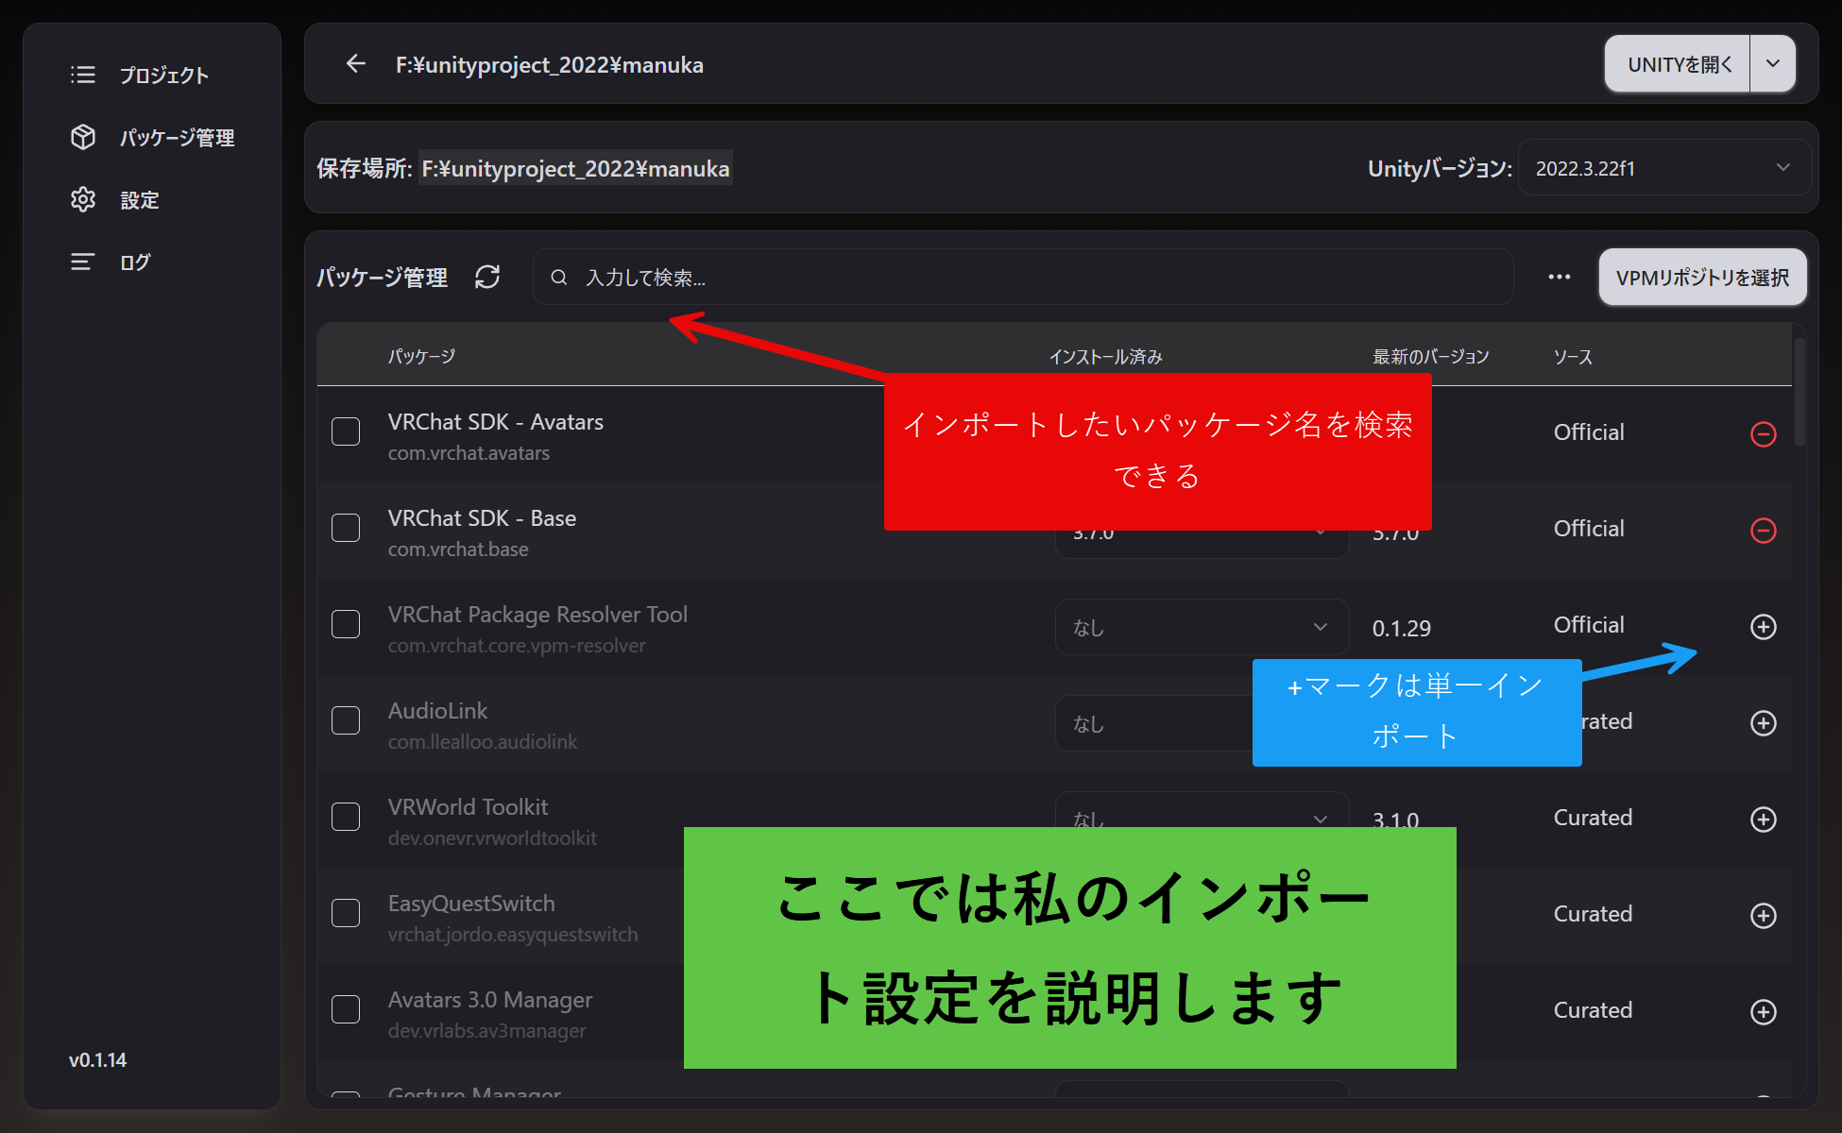Check the VRChat SDK - Base checkbox
Viewport: 1842px width, 1133px height.
(346, 528)
